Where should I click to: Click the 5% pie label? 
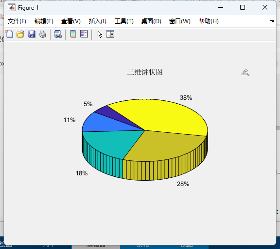click(x=88, y=104)
